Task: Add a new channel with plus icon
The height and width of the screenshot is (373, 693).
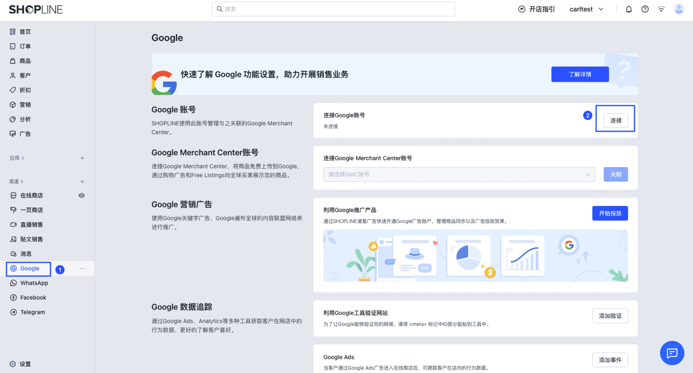Action: (x=82, y=182)
